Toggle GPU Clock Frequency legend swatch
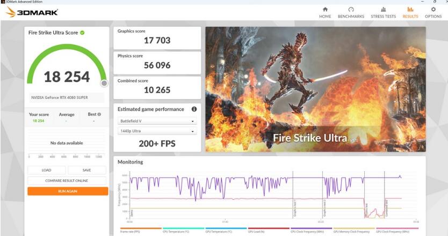The height and width of the screenshot is (236, 448). point(397,229)
